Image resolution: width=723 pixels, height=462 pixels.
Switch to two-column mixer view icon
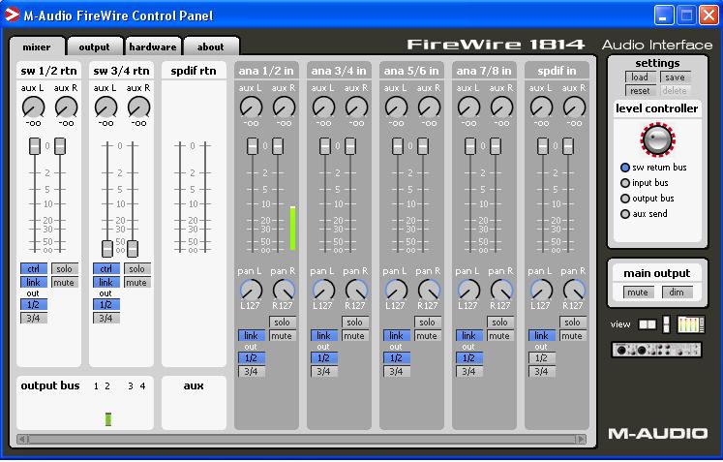pyautogui.click(x=647, y=324)
